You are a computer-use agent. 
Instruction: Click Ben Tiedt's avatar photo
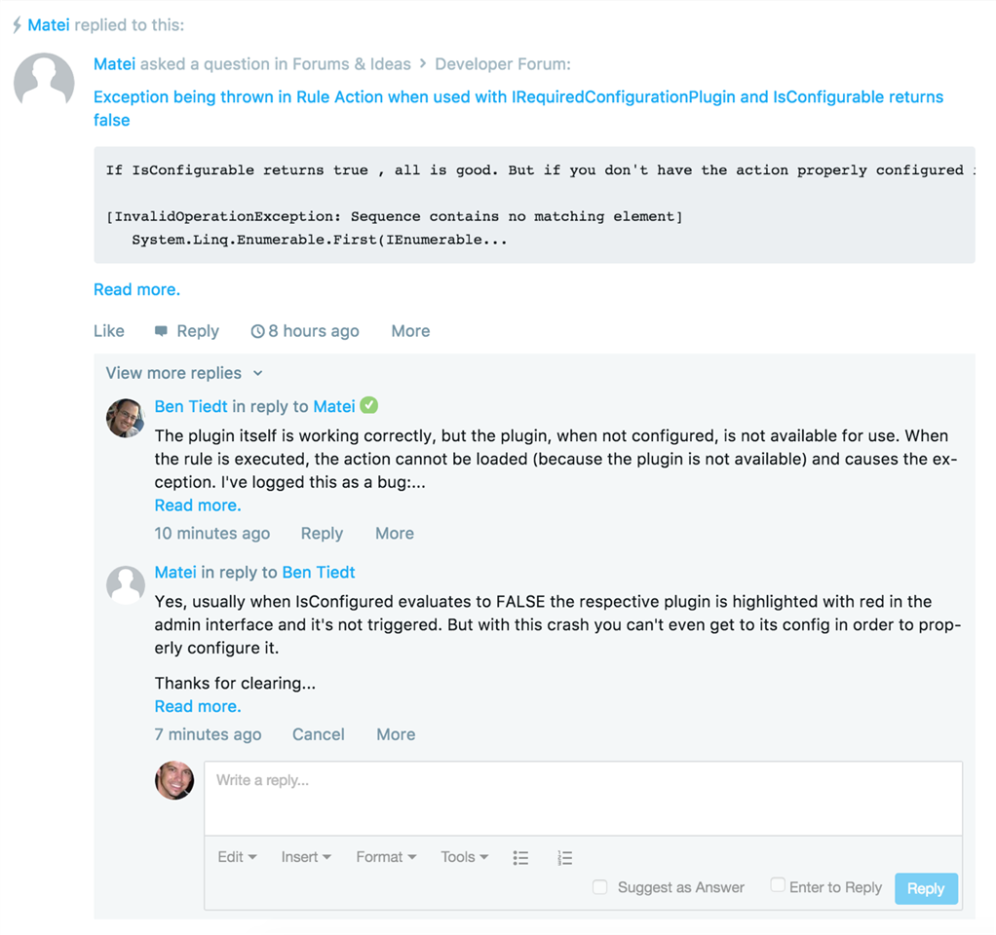125,418
